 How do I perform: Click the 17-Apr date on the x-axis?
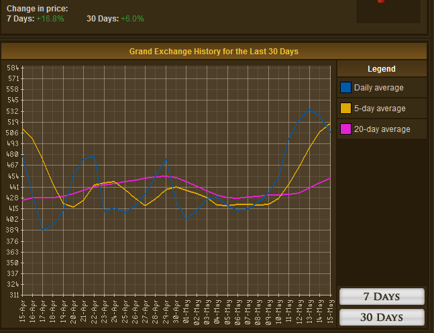pyautogui.click(x=43, y=311)
